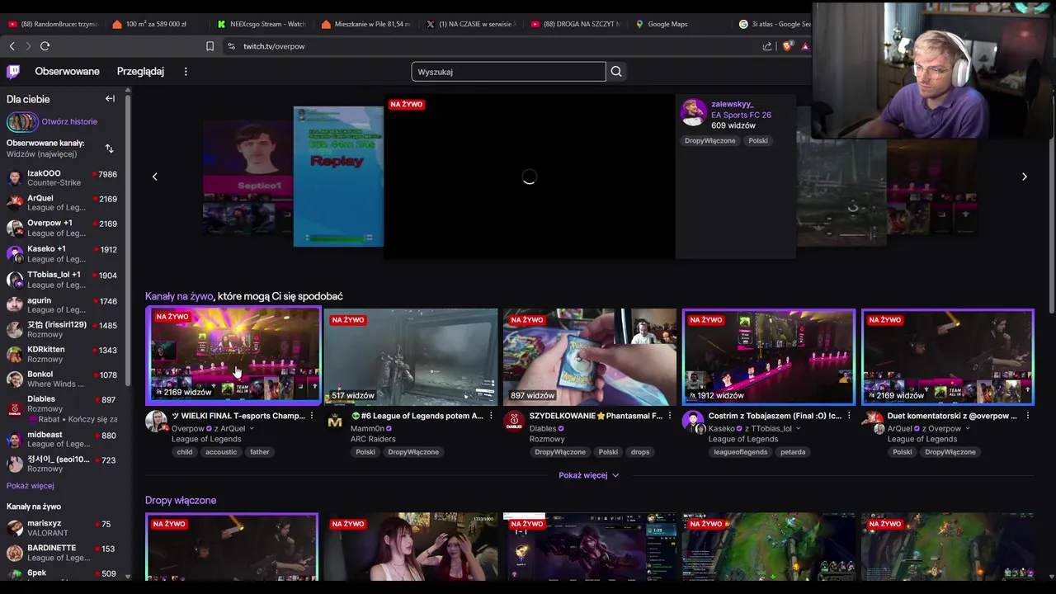
Task: Click the Polski tag under zalewskyy_
Action: (758, 141)
